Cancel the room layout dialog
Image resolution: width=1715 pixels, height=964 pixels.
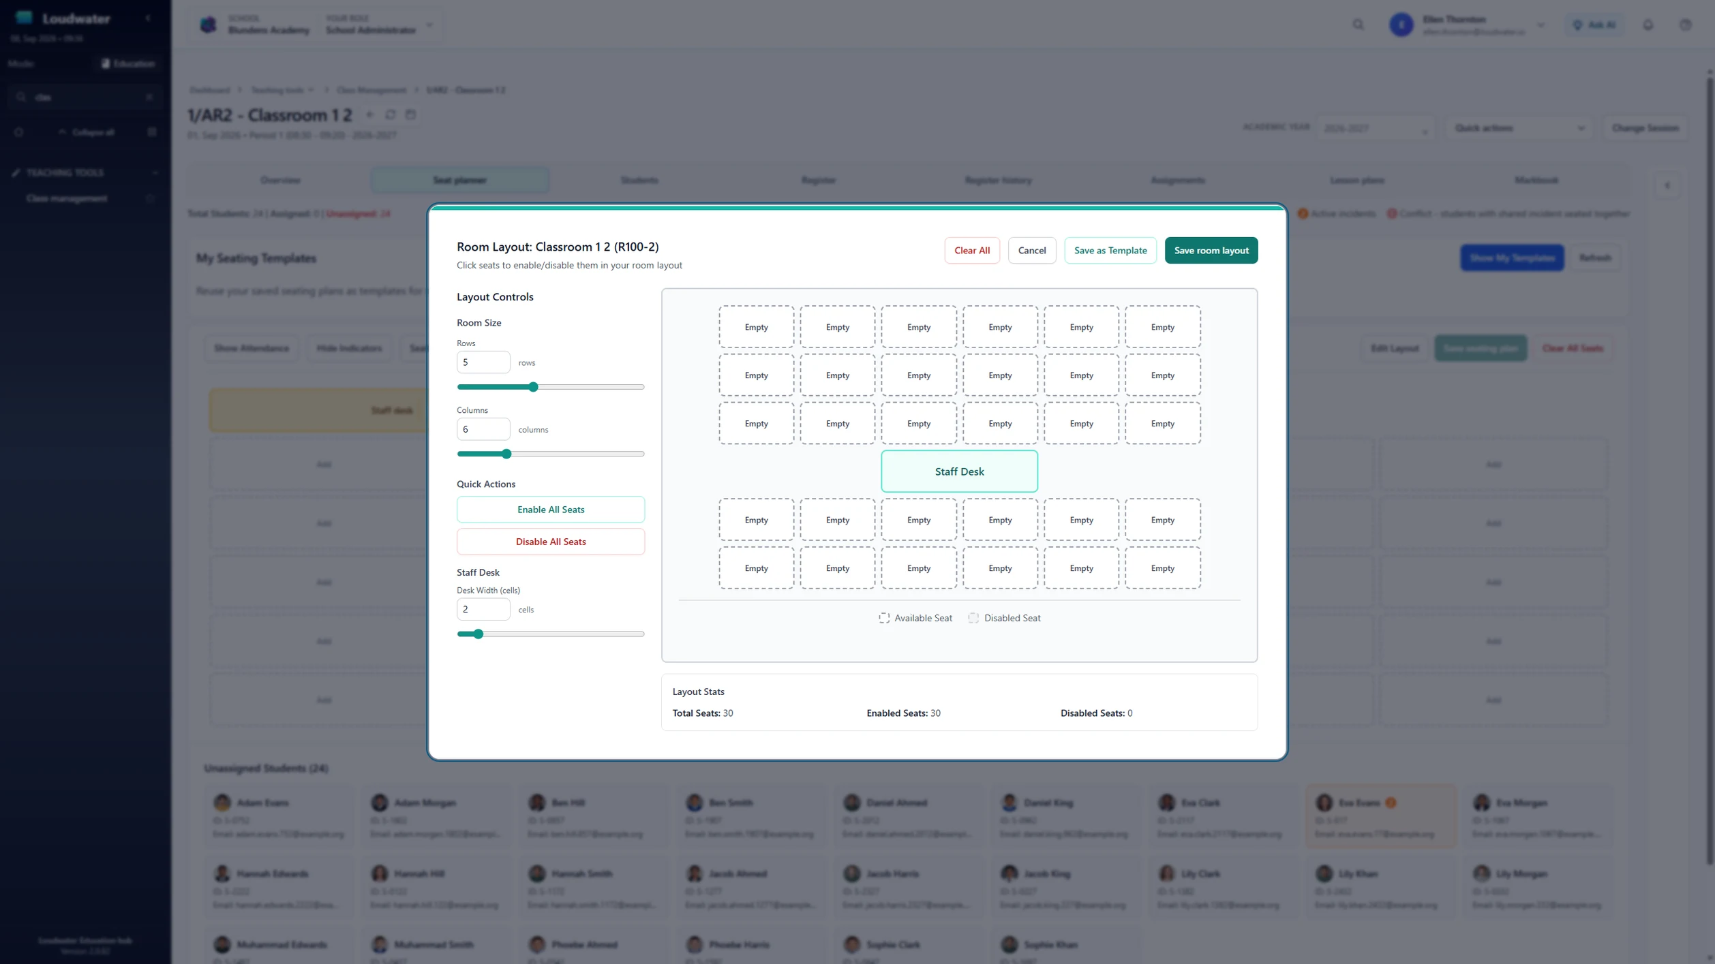[1031, 250]
